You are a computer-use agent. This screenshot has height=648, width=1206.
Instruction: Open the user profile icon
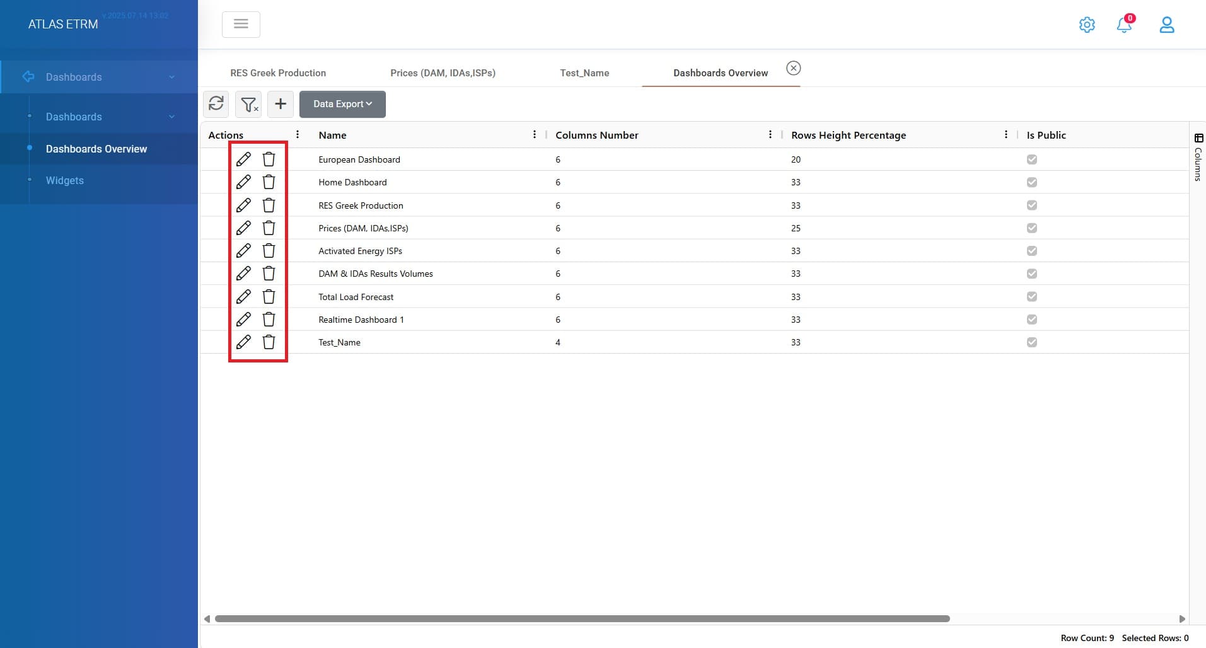[x=1167, y=25]
